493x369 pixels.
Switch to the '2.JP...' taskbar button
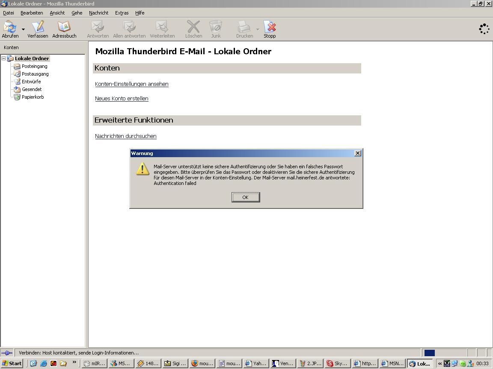tap(310, 363)
